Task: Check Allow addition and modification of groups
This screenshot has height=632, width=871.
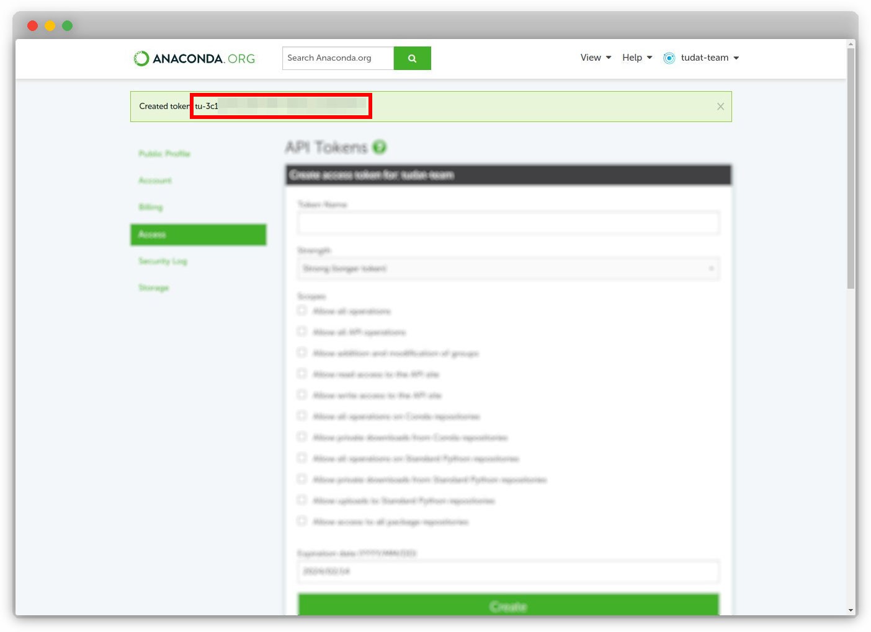Action: tap(302, 353)
